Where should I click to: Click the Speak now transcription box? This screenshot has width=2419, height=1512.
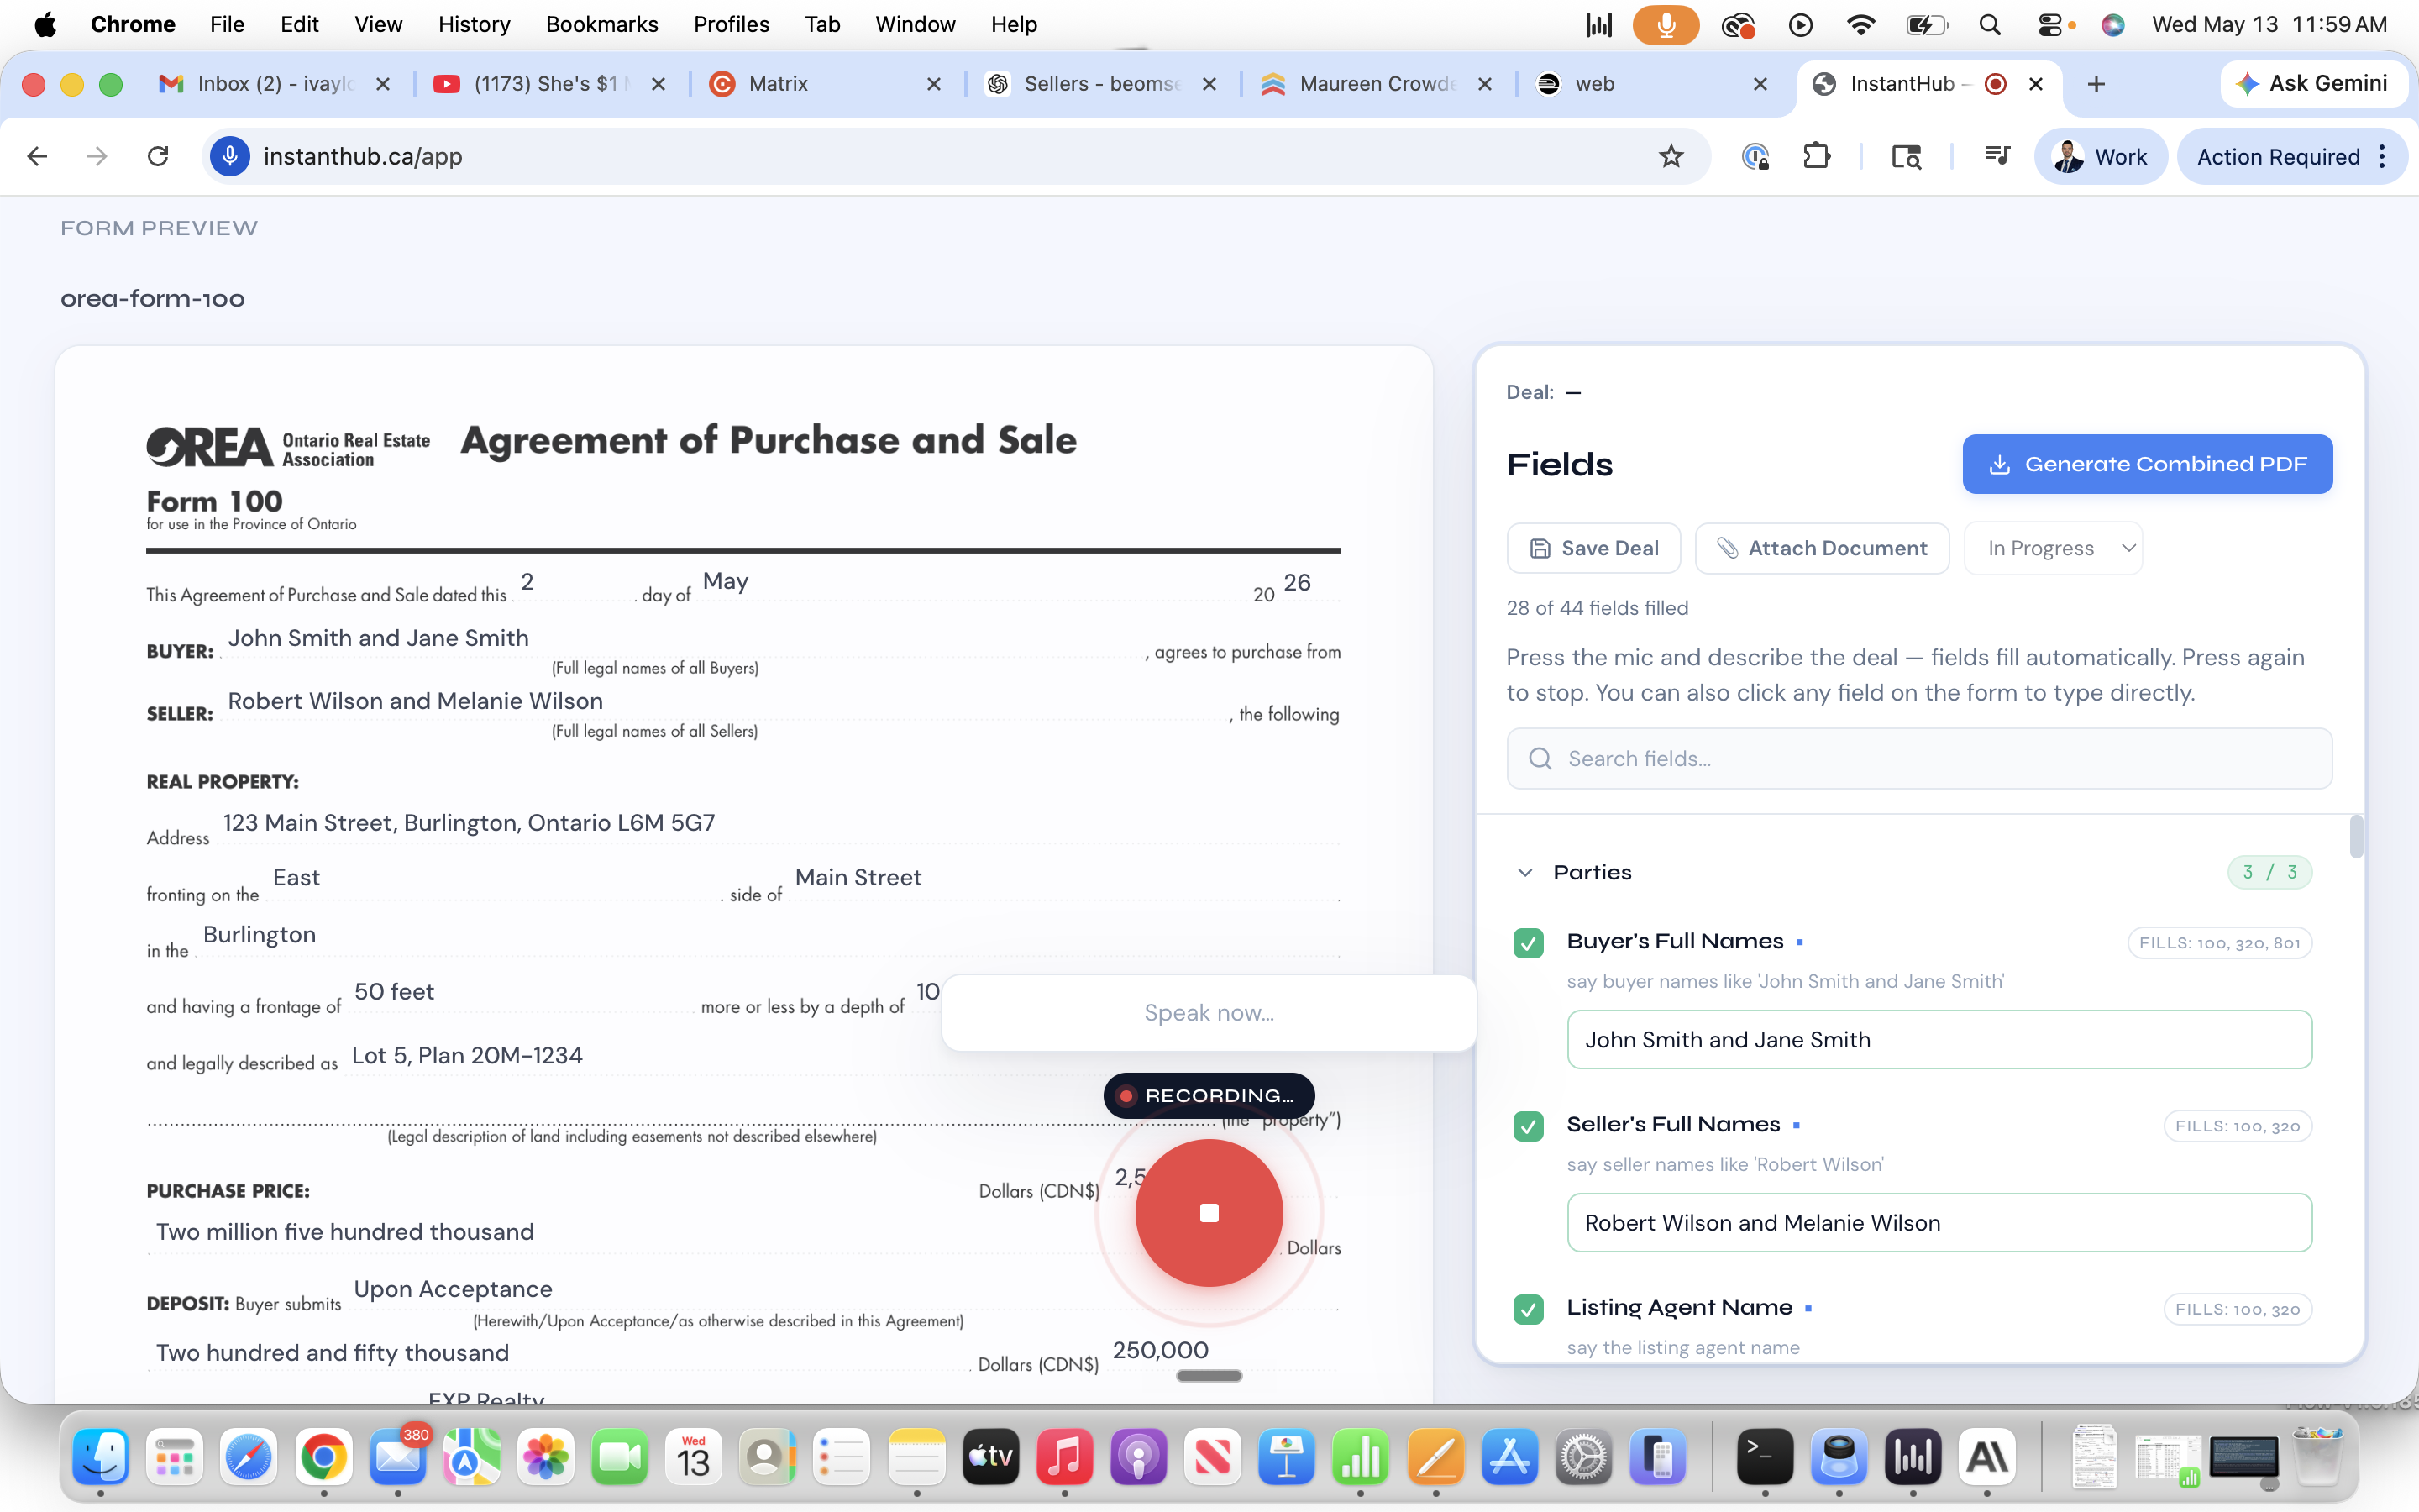click(x=1209, y=1013)
